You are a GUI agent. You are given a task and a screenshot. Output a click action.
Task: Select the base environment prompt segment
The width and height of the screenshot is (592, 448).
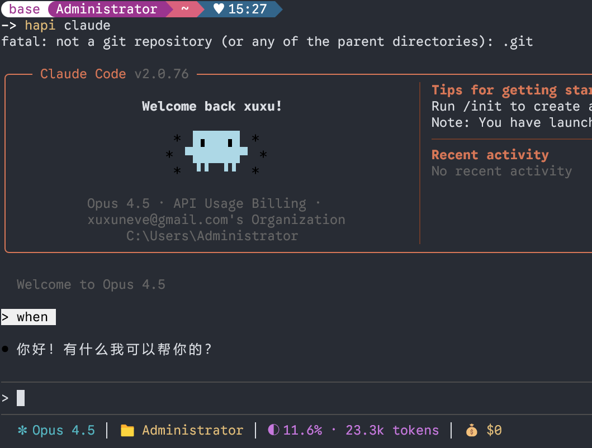[x=25, y=9]
